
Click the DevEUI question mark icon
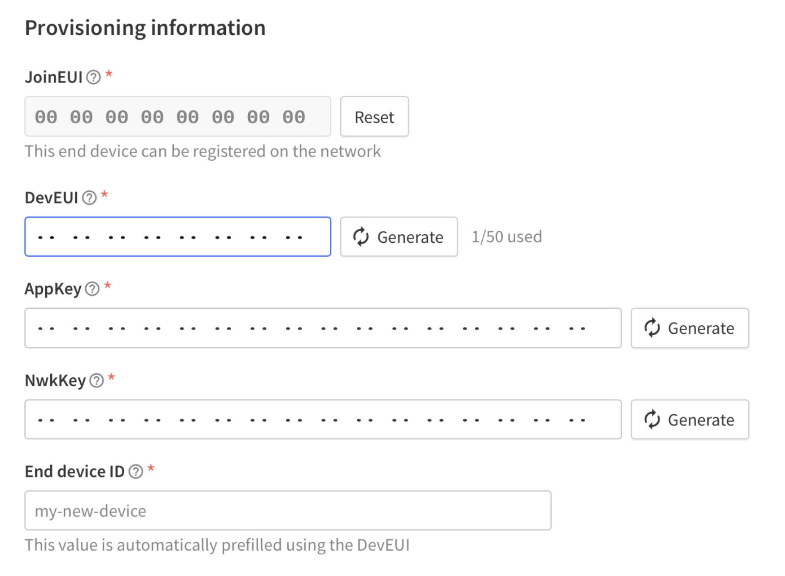[89, 198]
